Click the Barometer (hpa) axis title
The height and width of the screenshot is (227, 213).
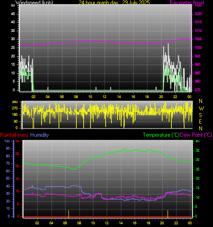coord(187,2)
